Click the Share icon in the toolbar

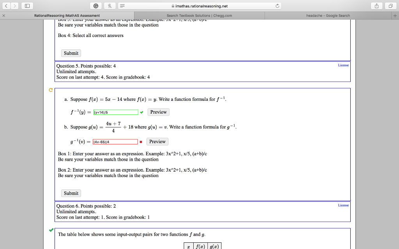tap(376, 6)
